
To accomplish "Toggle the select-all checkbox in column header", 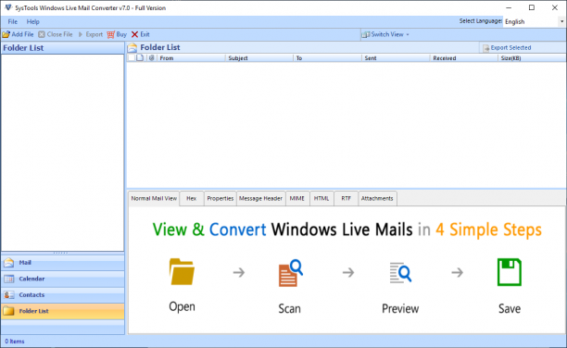I will (x=132, y=57).
